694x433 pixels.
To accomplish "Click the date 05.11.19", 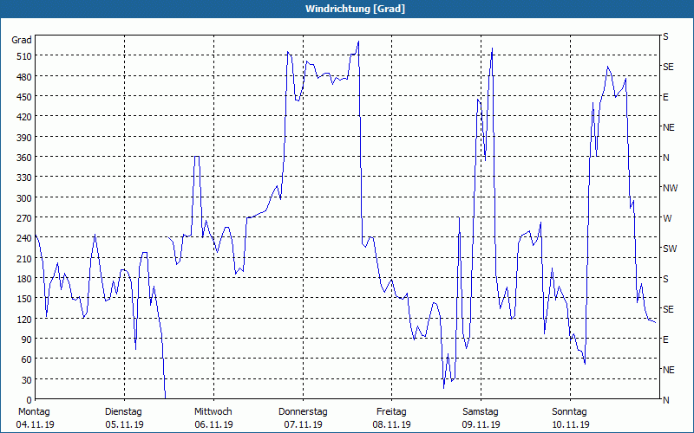I will (124, 424).
